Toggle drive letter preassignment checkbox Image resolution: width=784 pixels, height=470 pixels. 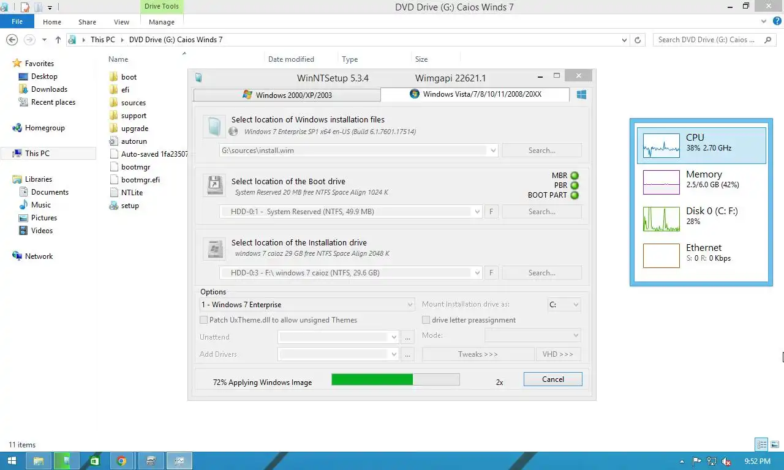coord(426,320)
